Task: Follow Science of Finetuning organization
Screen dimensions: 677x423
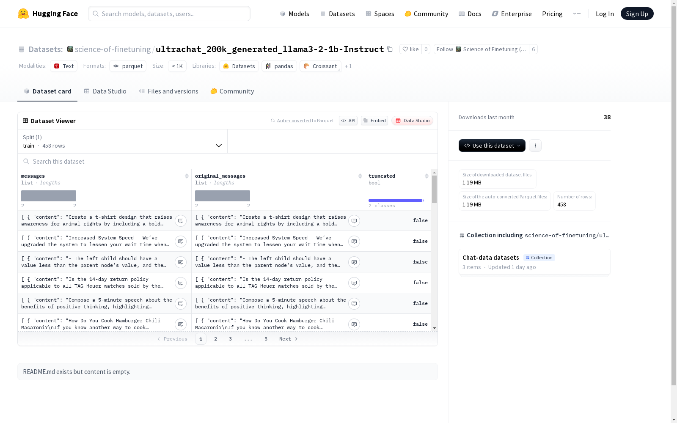Action: pos(482,49)
